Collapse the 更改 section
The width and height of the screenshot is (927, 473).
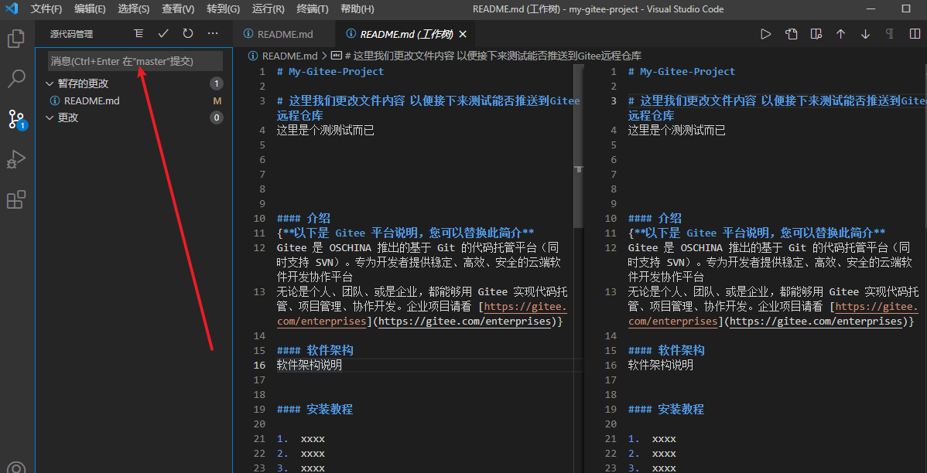(x=50, y=117)
